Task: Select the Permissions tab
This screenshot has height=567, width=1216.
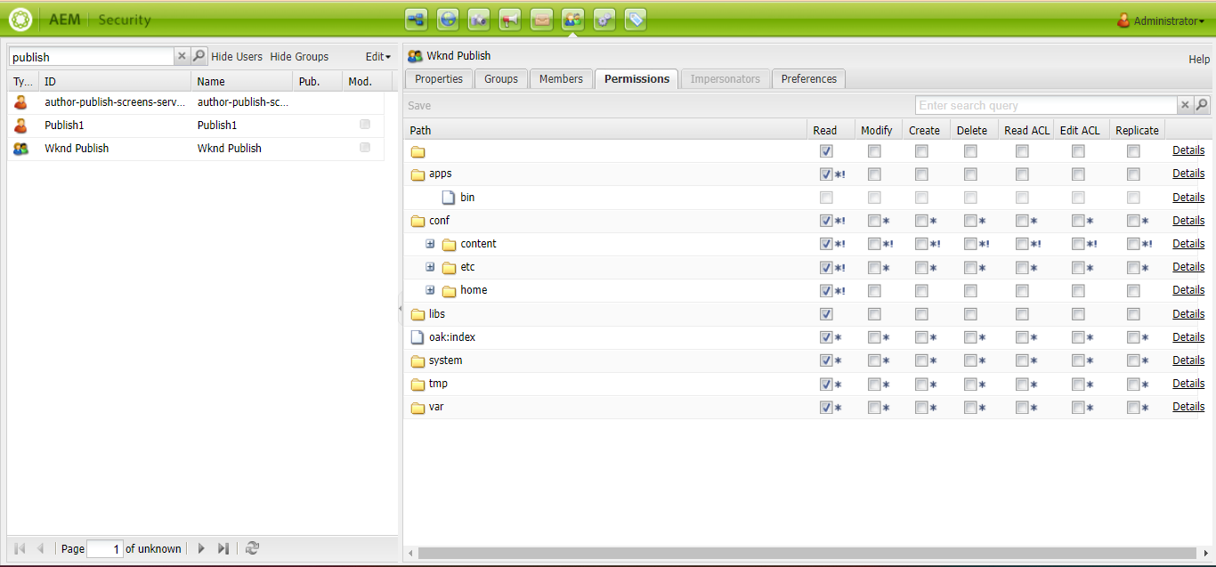Action: click(x=636, y=79)
